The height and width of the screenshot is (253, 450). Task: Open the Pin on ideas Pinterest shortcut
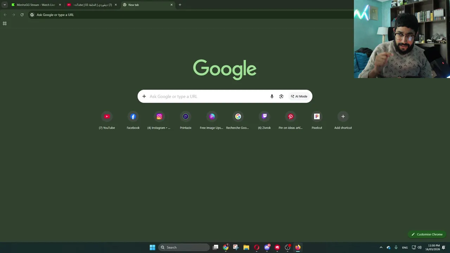tap(290, 121)
